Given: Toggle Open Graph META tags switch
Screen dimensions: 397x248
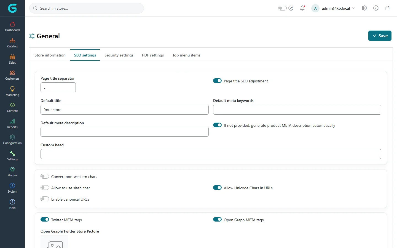Looking at the screenshot, I should coord(217,220).
